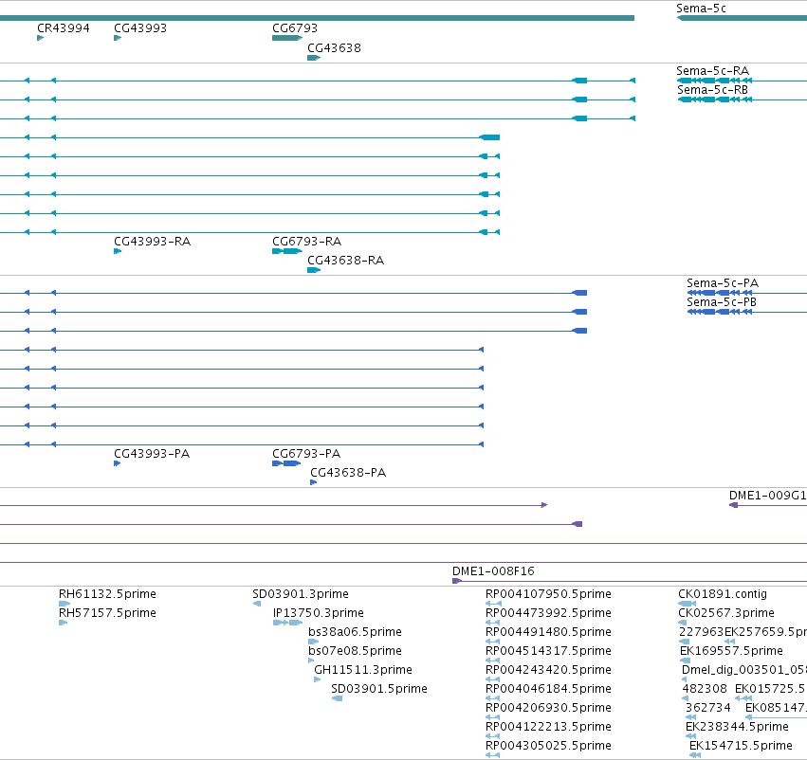Screen dimensions: 807x760
Task: Select the RP004473992.5prime EST label
Action: 549,613
